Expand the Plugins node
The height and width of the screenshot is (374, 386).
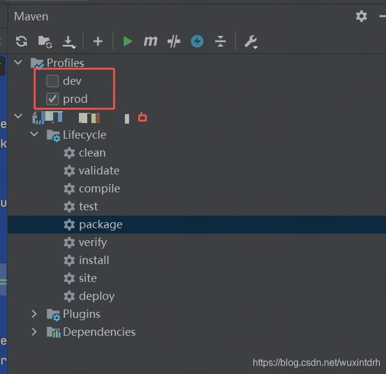[34, 314]
